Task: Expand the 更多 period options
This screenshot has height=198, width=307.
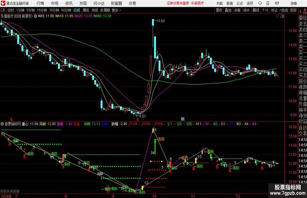Action: coord(116,10)
